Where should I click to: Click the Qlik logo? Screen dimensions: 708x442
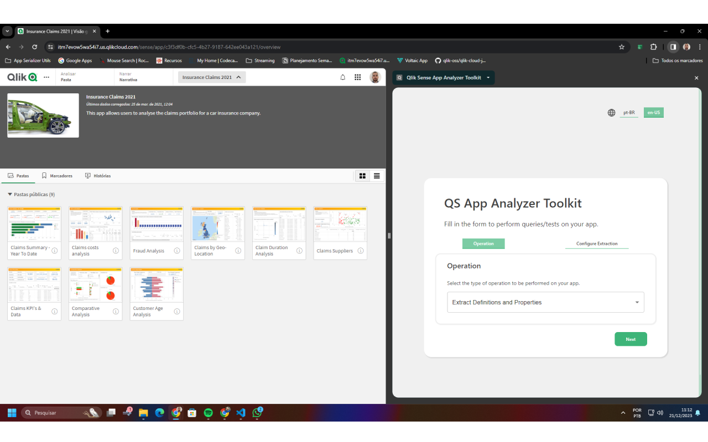pyautogui.click(x=21, y=77)
